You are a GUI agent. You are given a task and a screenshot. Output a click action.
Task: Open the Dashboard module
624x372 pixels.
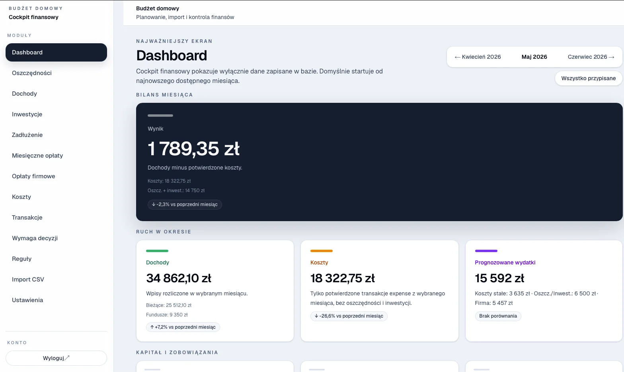click(x=56, y=52)
